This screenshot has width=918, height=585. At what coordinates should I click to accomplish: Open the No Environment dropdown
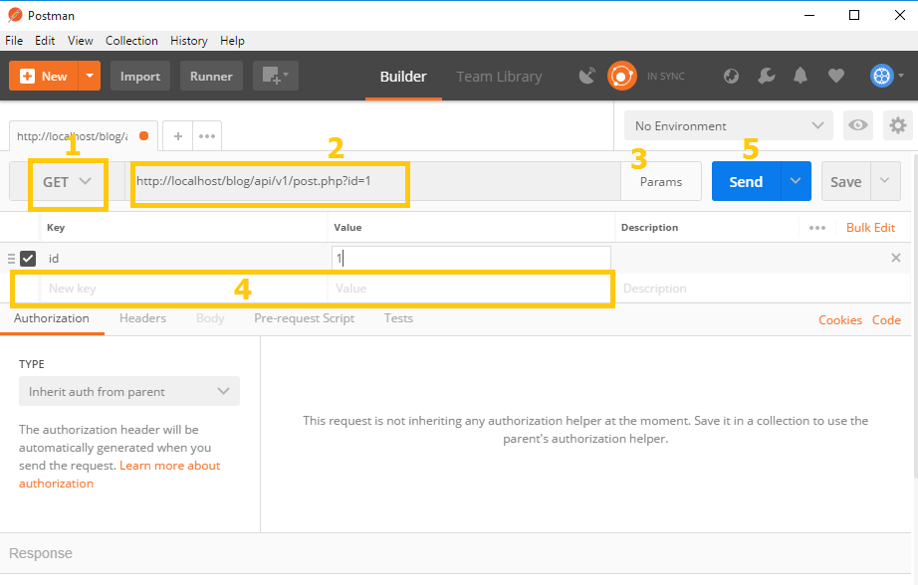(x=728, y=125)
